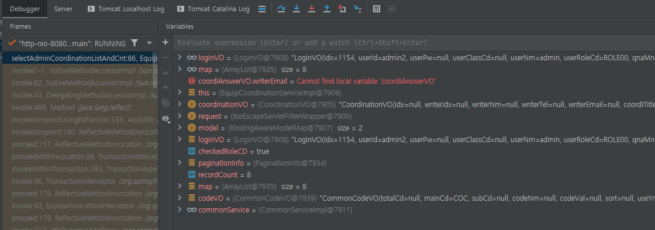Switch to the Server tab
The height and width of the screenshot is (230, 655).
click(64, 9)
